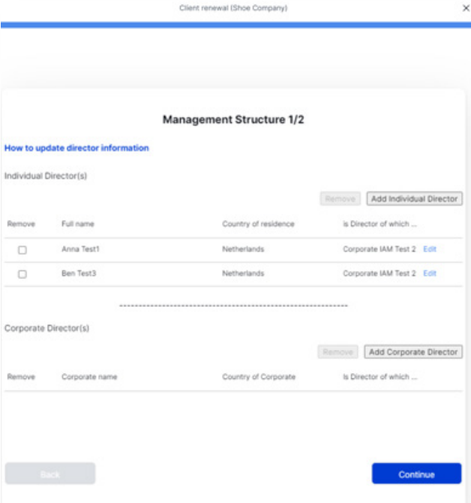Tick the remove checkbox for Ben Test3

point(22,275)
